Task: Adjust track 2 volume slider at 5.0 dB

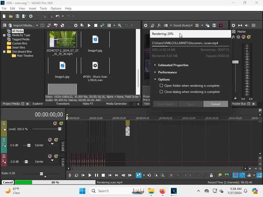Action: 29,145
